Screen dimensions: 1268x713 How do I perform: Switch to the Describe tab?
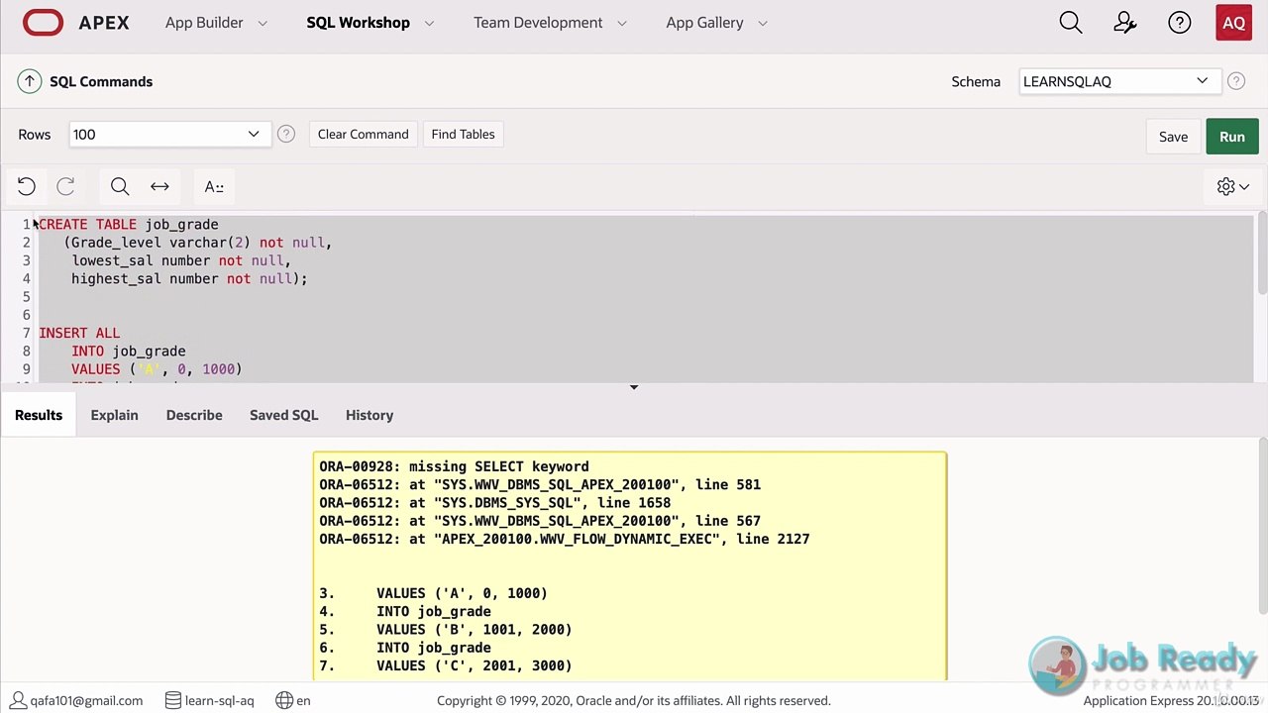click(x=194, y=415)
